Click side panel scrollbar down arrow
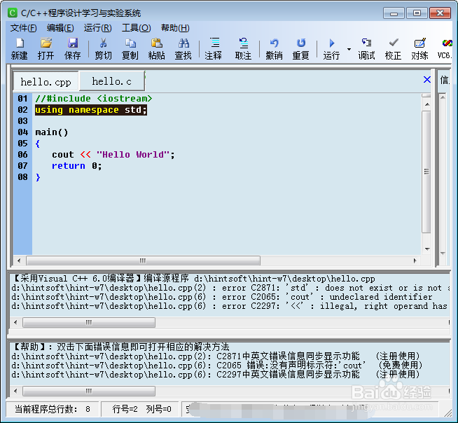The image size is (458, 423). point(443,254)
